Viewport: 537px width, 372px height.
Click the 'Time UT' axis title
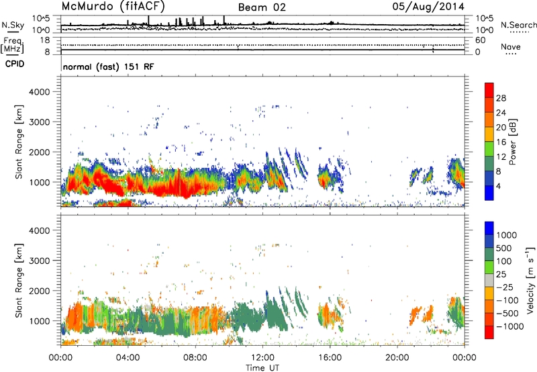point(262,368)
